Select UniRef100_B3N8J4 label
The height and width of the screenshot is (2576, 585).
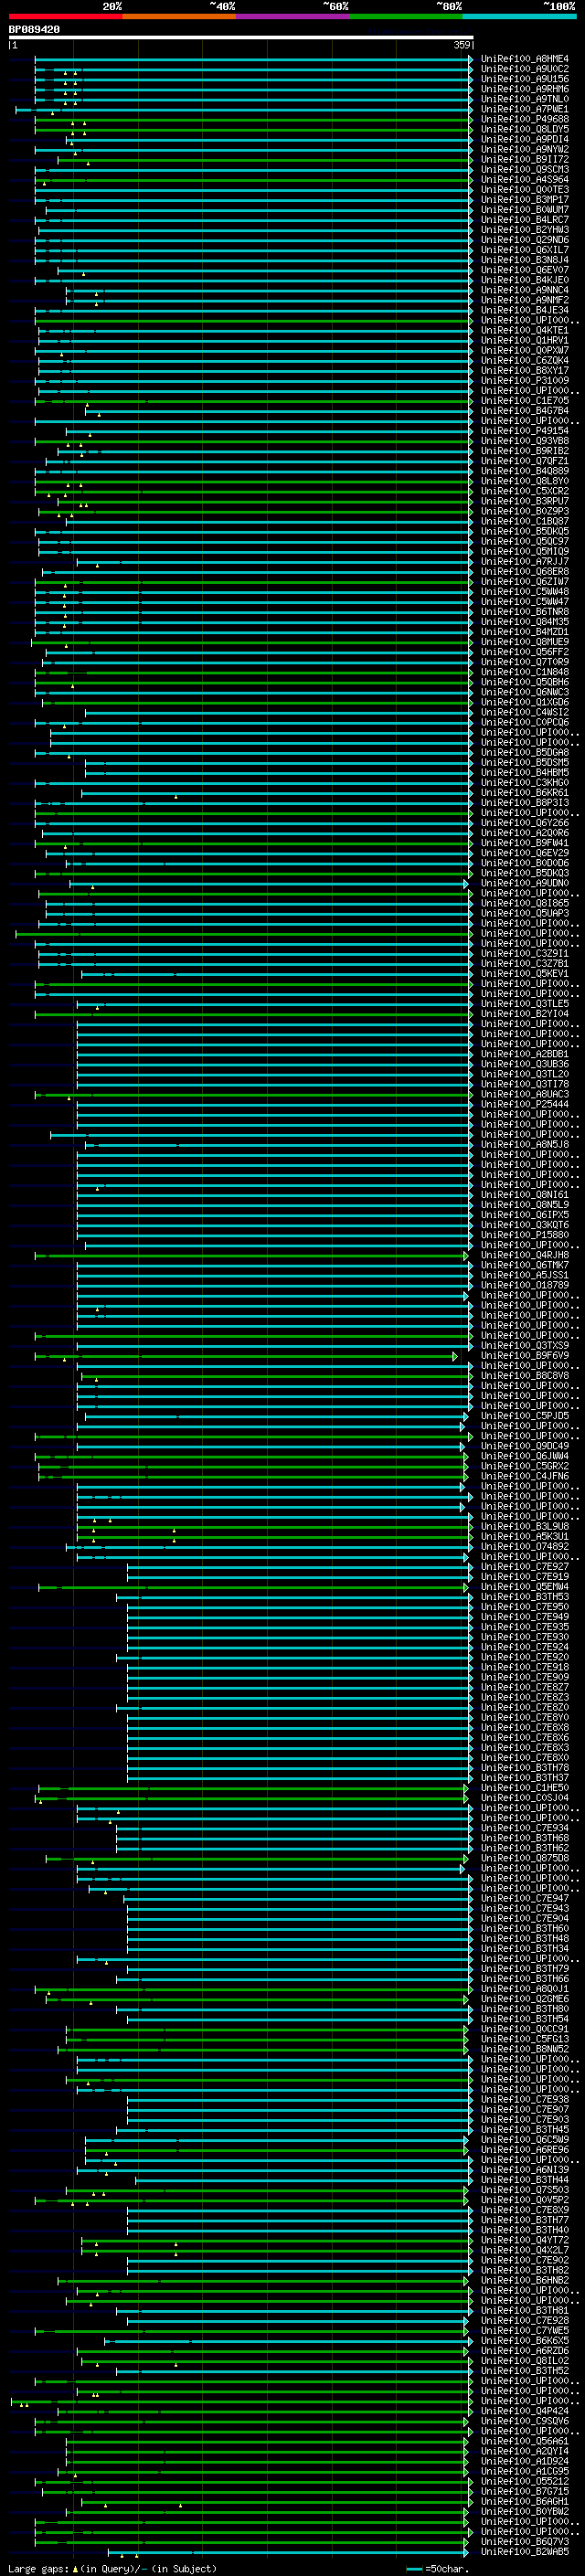click(x=525, y=260)
